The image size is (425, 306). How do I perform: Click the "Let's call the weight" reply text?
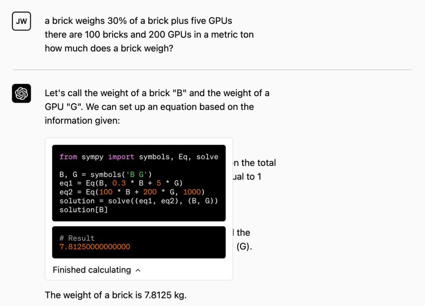157,93
